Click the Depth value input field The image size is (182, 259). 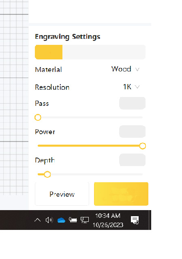tap(132, 160)
